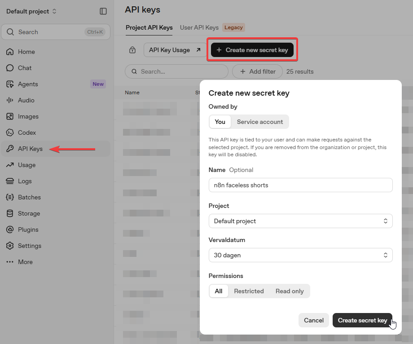413x344 pixels.
Task: Set permissions to All
Action: (x=219, y=291)
